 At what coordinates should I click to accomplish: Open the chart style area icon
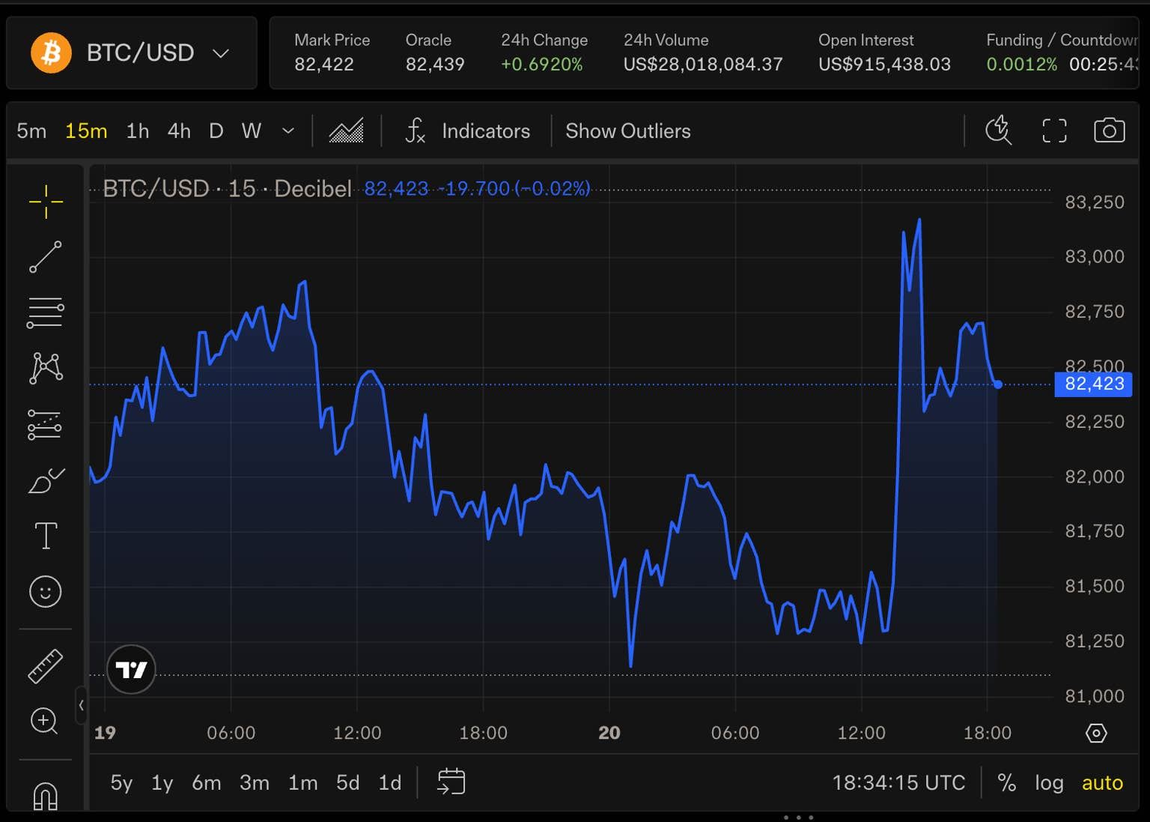point(347,130)
